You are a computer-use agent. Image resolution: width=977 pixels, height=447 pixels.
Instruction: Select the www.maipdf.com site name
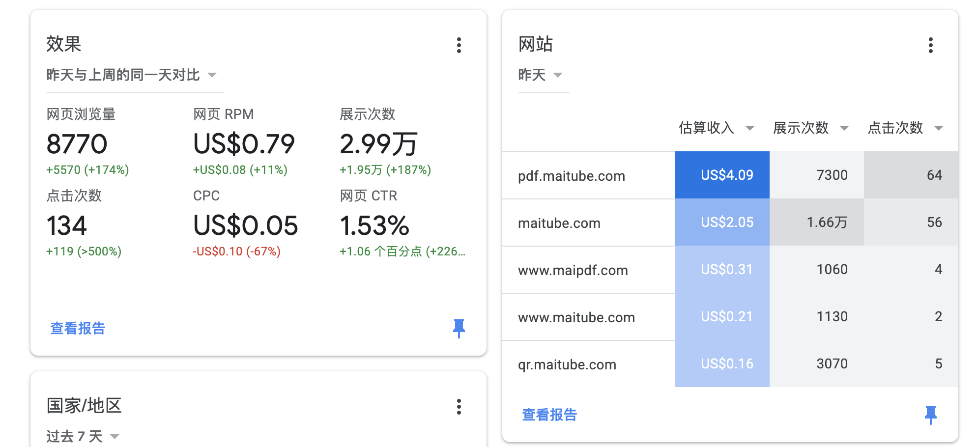pos(573,270)
